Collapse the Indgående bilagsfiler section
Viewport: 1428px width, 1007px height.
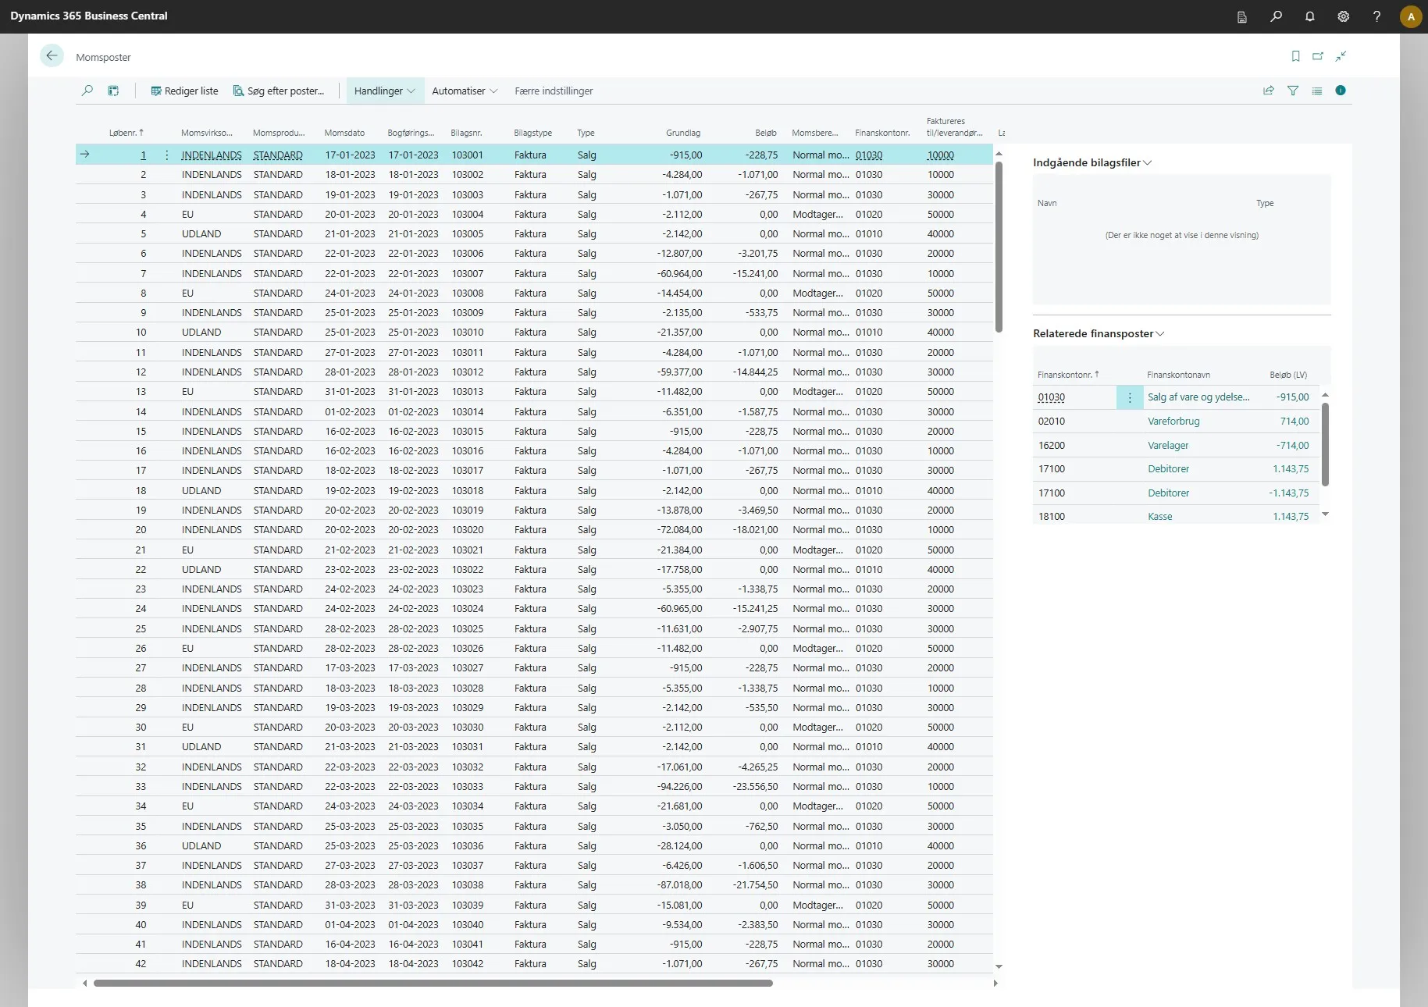point(1092,162)
